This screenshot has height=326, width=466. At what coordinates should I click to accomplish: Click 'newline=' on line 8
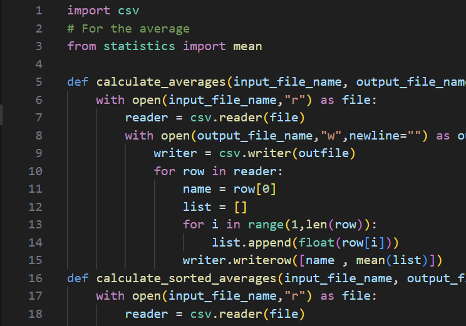378,136
